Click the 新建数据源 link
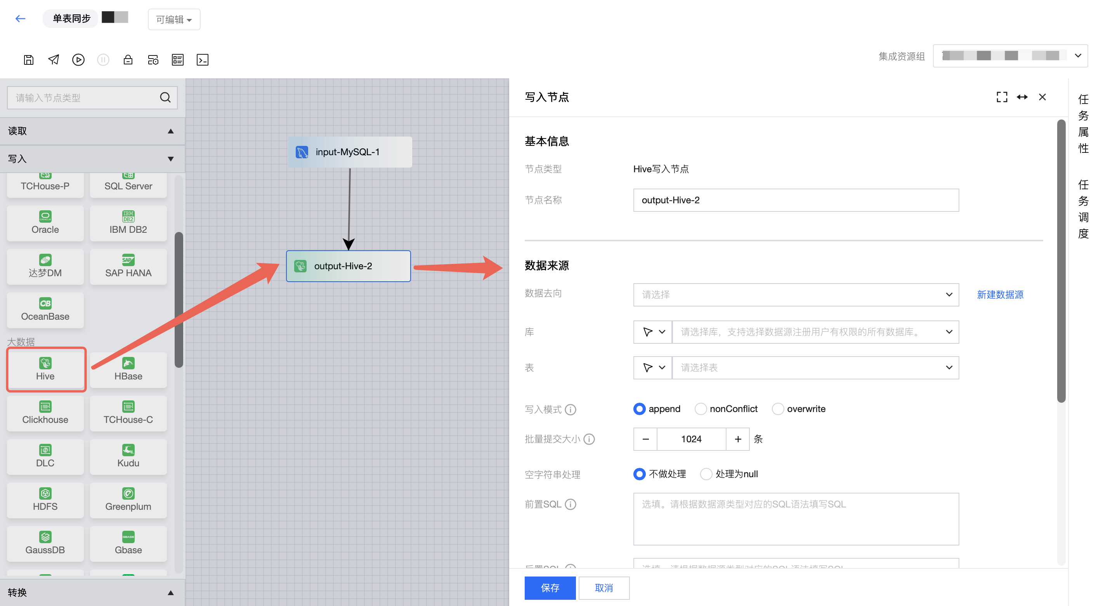The width and height of the screenshot is (1096, 606). pyautogui.click(x=1000, y=294)
